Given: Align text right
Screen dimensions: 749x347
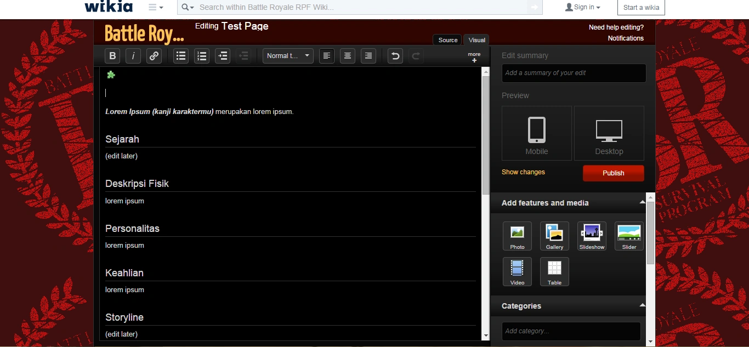Looking at the screenshot, I should click(368, 56).
